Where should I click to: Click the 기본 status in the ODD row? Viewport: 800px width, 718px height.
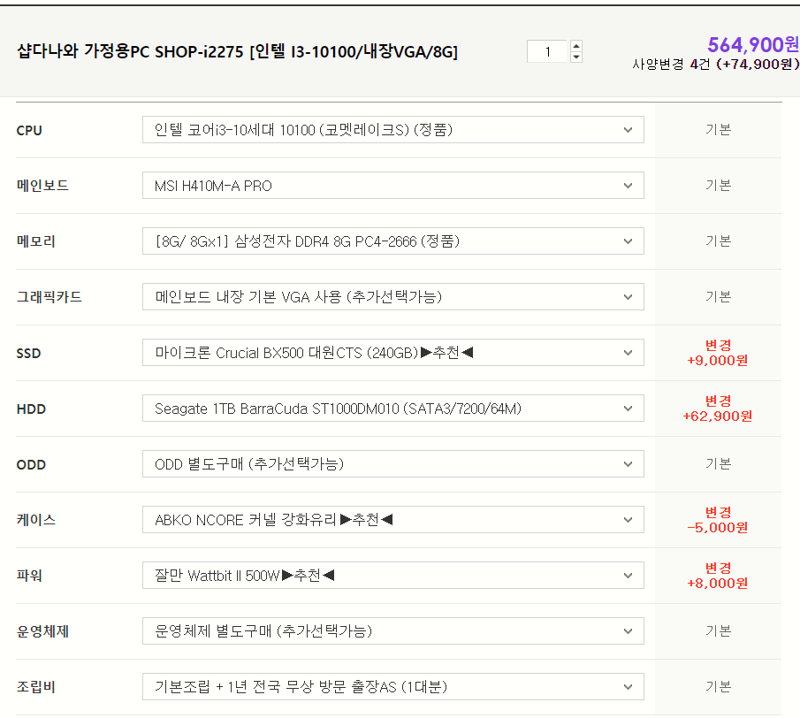pyautogui.click(x=719, y=464)
